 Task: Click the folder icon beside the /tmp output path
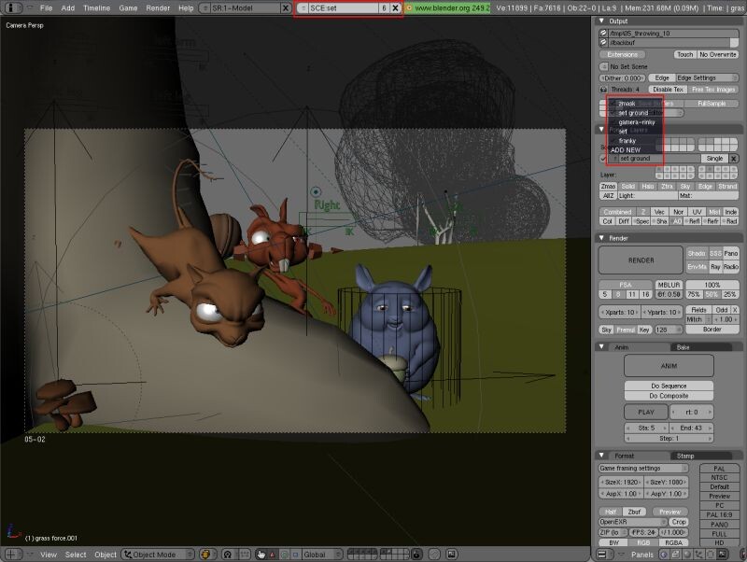point(603,33)
